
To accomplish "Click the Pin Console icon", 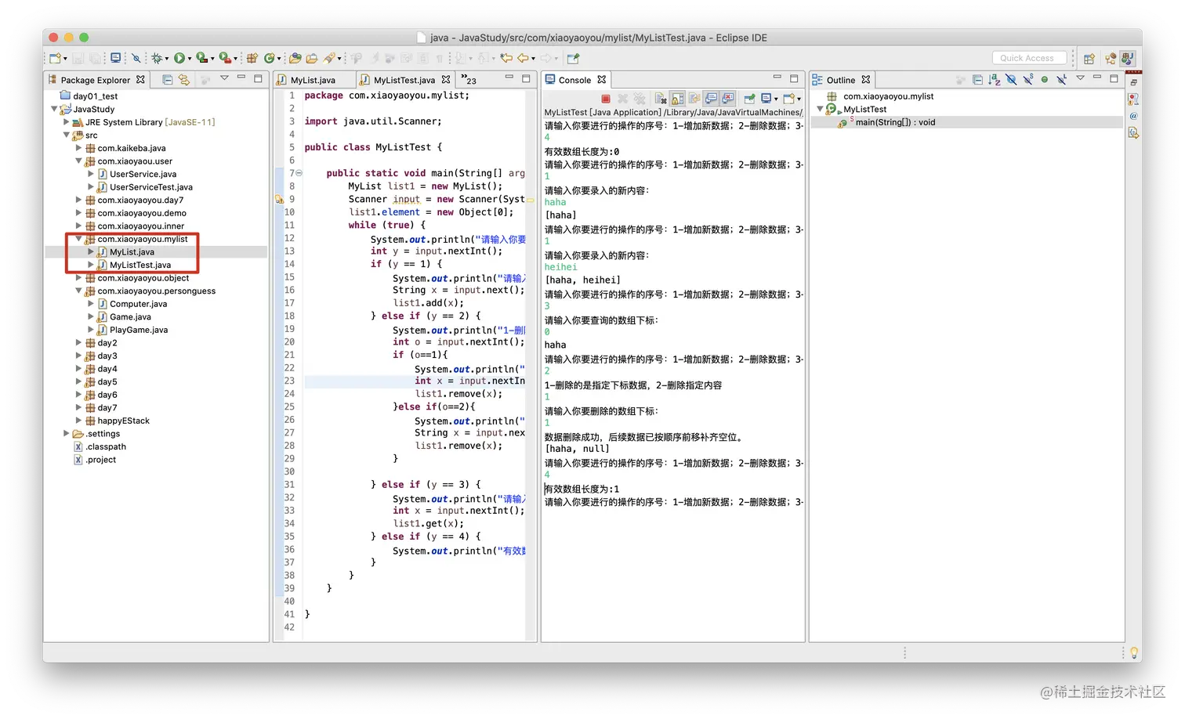I will click(749, 99).
